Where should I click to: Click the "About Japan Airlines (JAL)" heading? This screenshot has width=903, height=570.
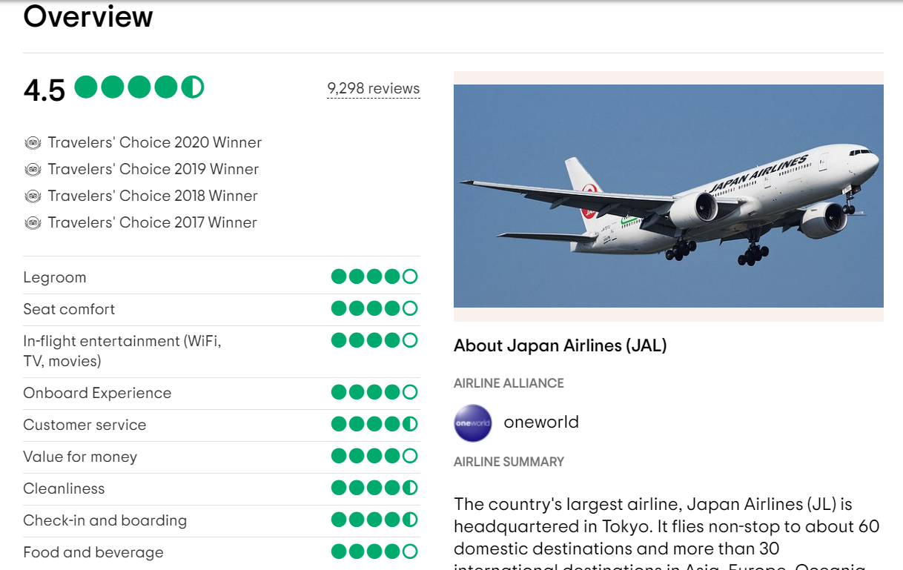pos(560,345)
